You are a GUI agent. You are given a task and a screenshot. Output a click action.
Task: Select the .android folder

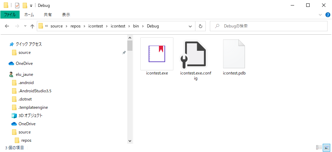coord(26,83)
